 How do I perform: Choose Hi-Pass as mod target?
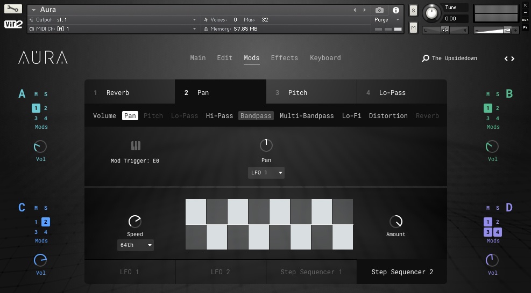(220, 115)
